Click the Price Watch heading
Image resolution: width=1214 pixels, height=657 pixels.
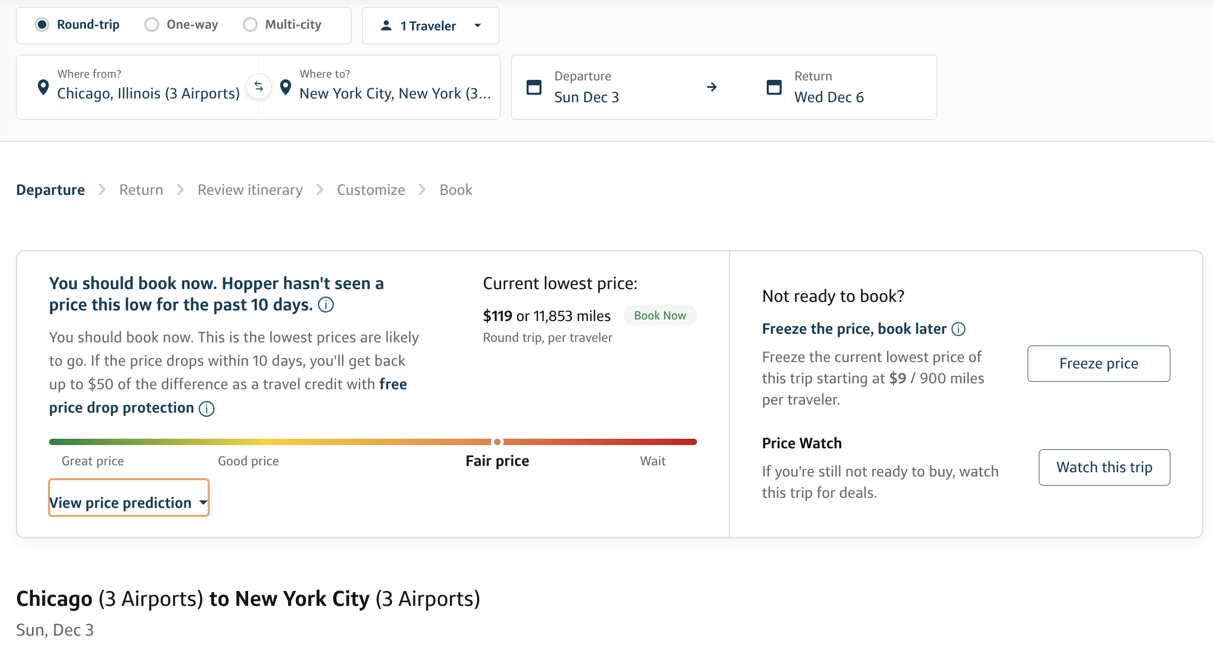pyautogui.click(x=802, y=444)
